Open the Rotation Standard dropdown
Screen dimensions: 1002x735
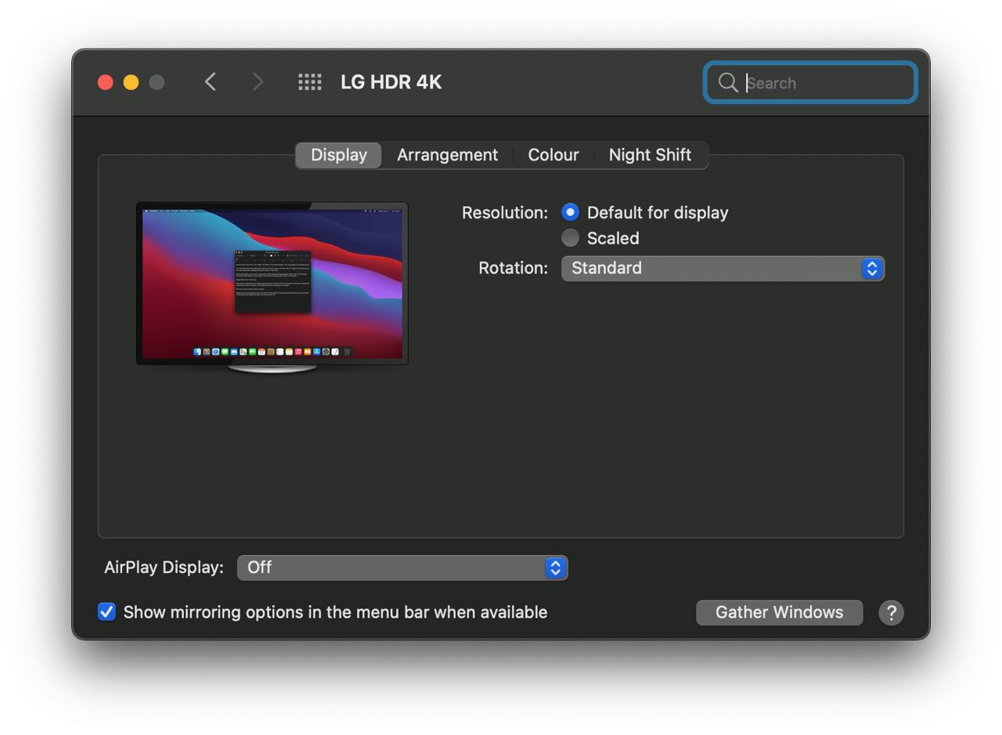(723, 268)
